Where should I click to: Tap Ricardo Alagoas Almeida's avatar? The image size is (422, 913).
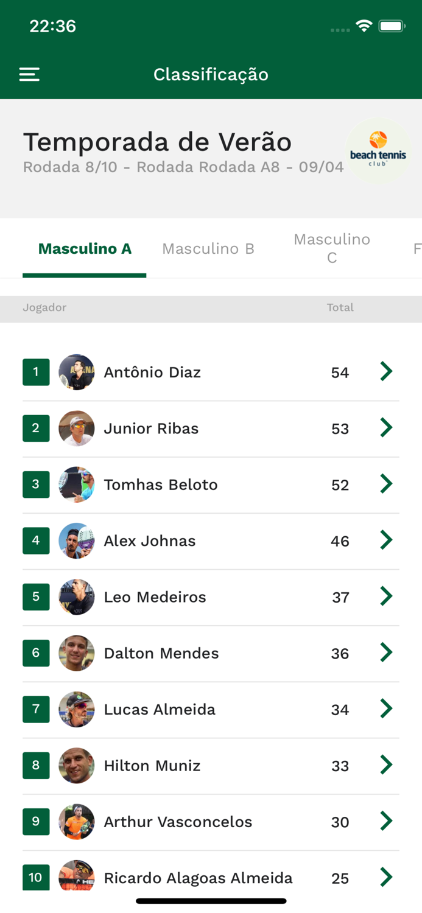[x=77, y=878]
